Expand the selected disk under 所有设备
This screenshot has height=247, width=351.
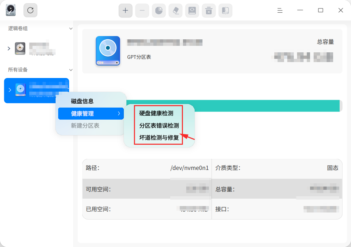click(10, 90)
